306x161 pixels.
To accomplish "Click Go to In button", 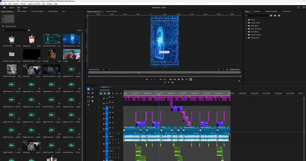I will pos(161,79).
